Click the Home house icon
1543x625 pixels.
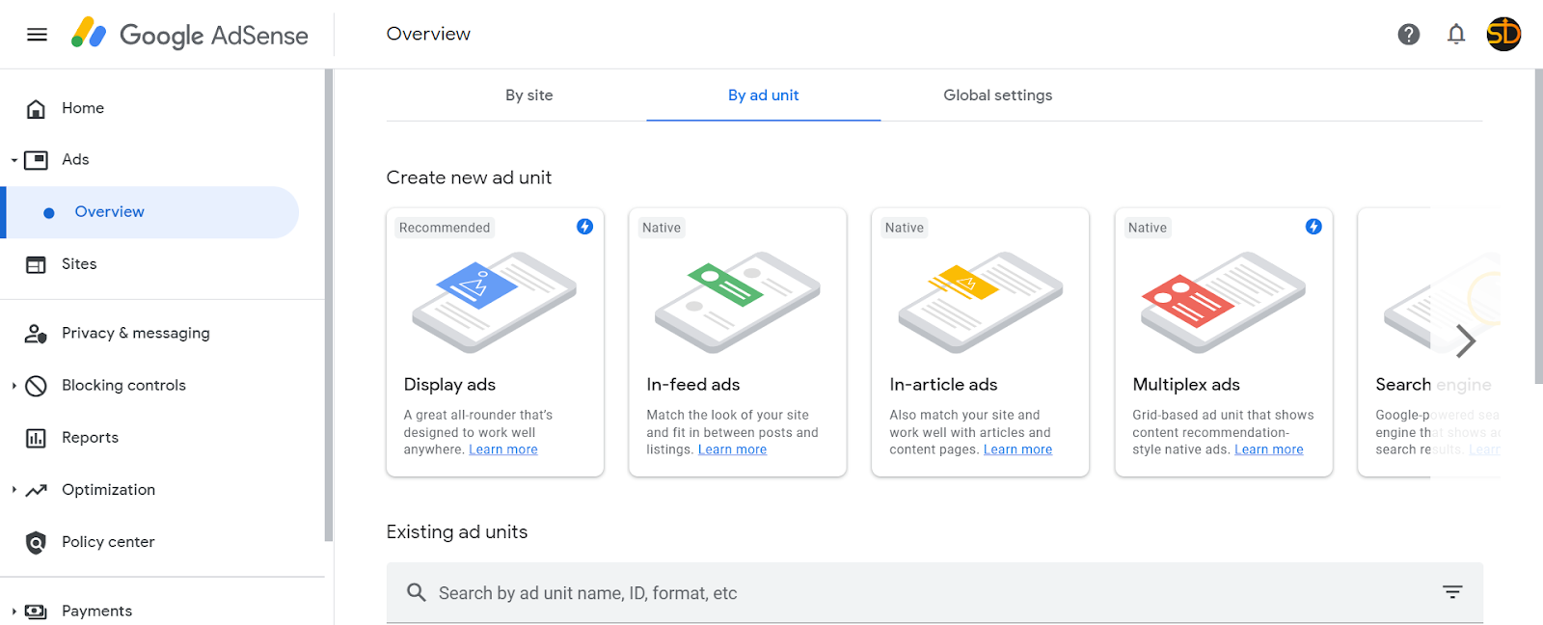36,108
